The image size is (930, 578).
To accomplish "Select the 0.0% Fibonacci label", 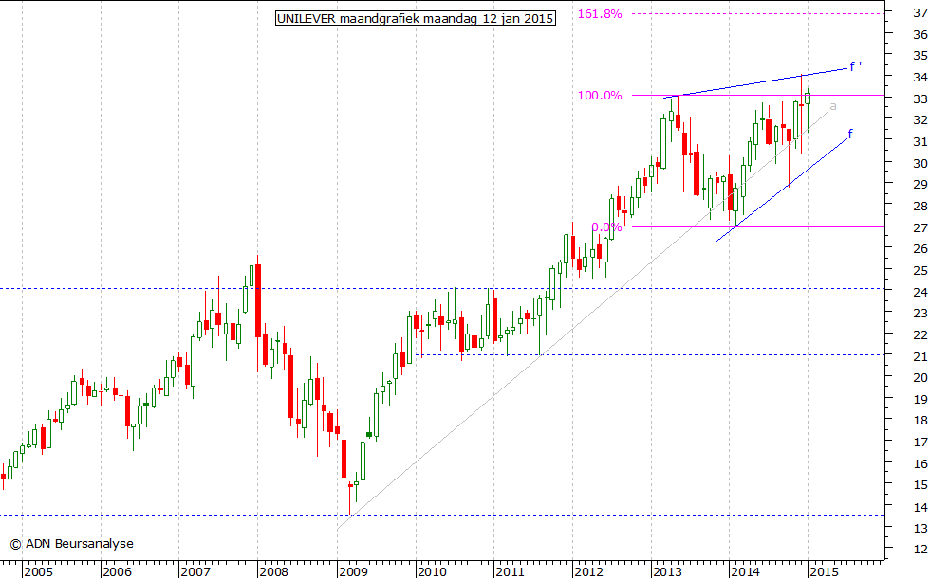I will click(x=606, y=227).
